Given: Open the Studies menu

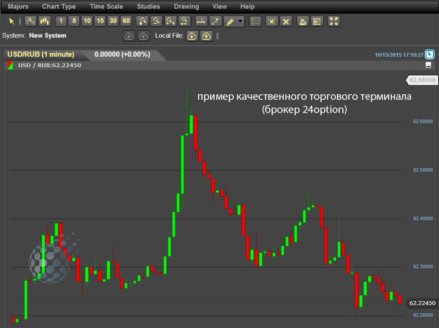Looking at the screenshot, I should 148,7.
